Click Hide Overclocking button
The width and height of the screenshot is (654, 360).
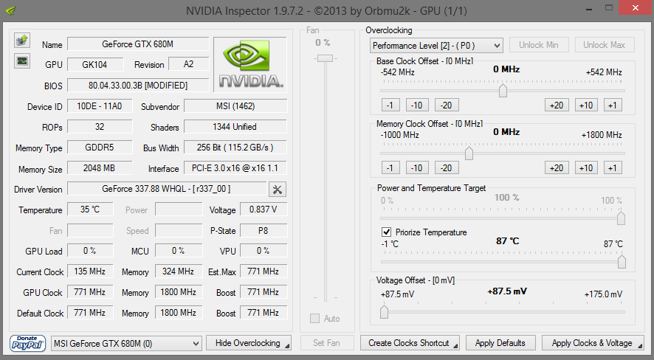tap(249, 343)
